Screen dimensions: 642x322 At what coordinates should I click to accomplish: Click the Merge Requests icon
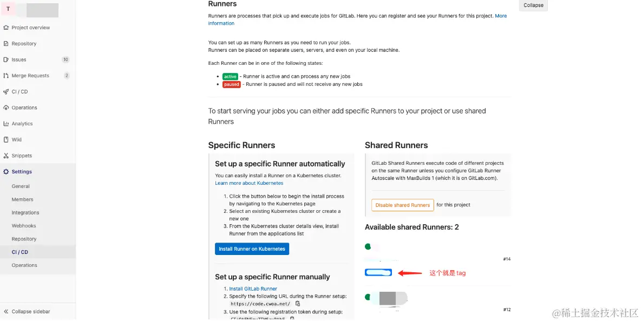[x=6, y=76]
